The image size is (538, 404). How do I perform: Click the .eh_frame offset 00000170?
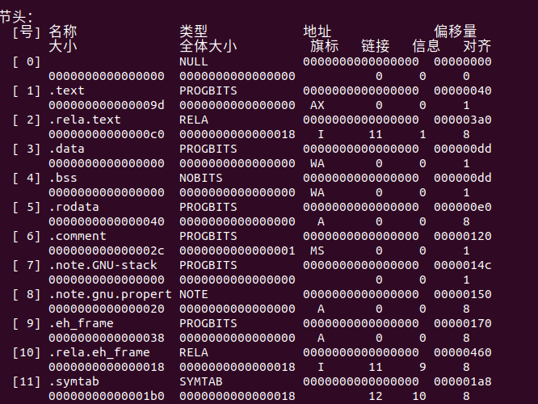(x=463, y=324)
